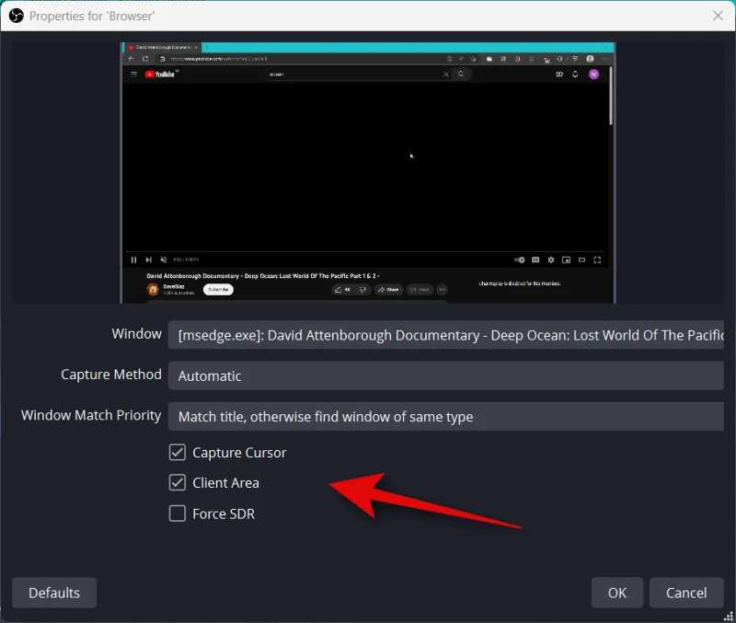The width and height of the screenshot is (736, 623).
Task: Click the create video icon in the preview
Action: coord(559,75)
